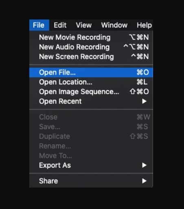
Task: Open the File menu
Action: point(39,25)
